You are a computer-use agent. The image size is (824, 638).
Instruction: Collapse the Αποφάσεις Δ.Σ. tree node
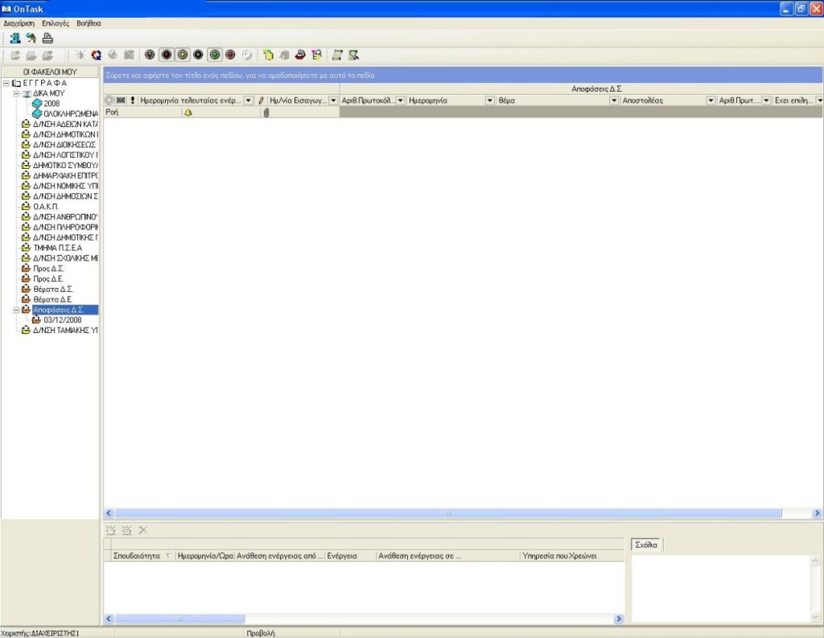[x=16, y=310]
